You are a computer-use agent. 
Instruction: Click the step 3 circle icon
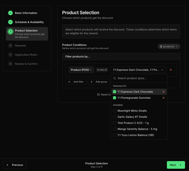coord(10,32)
